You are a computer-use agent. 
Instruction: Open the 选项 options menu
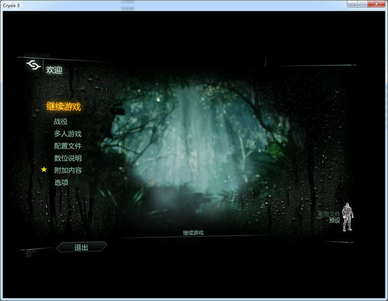[61, 182]
